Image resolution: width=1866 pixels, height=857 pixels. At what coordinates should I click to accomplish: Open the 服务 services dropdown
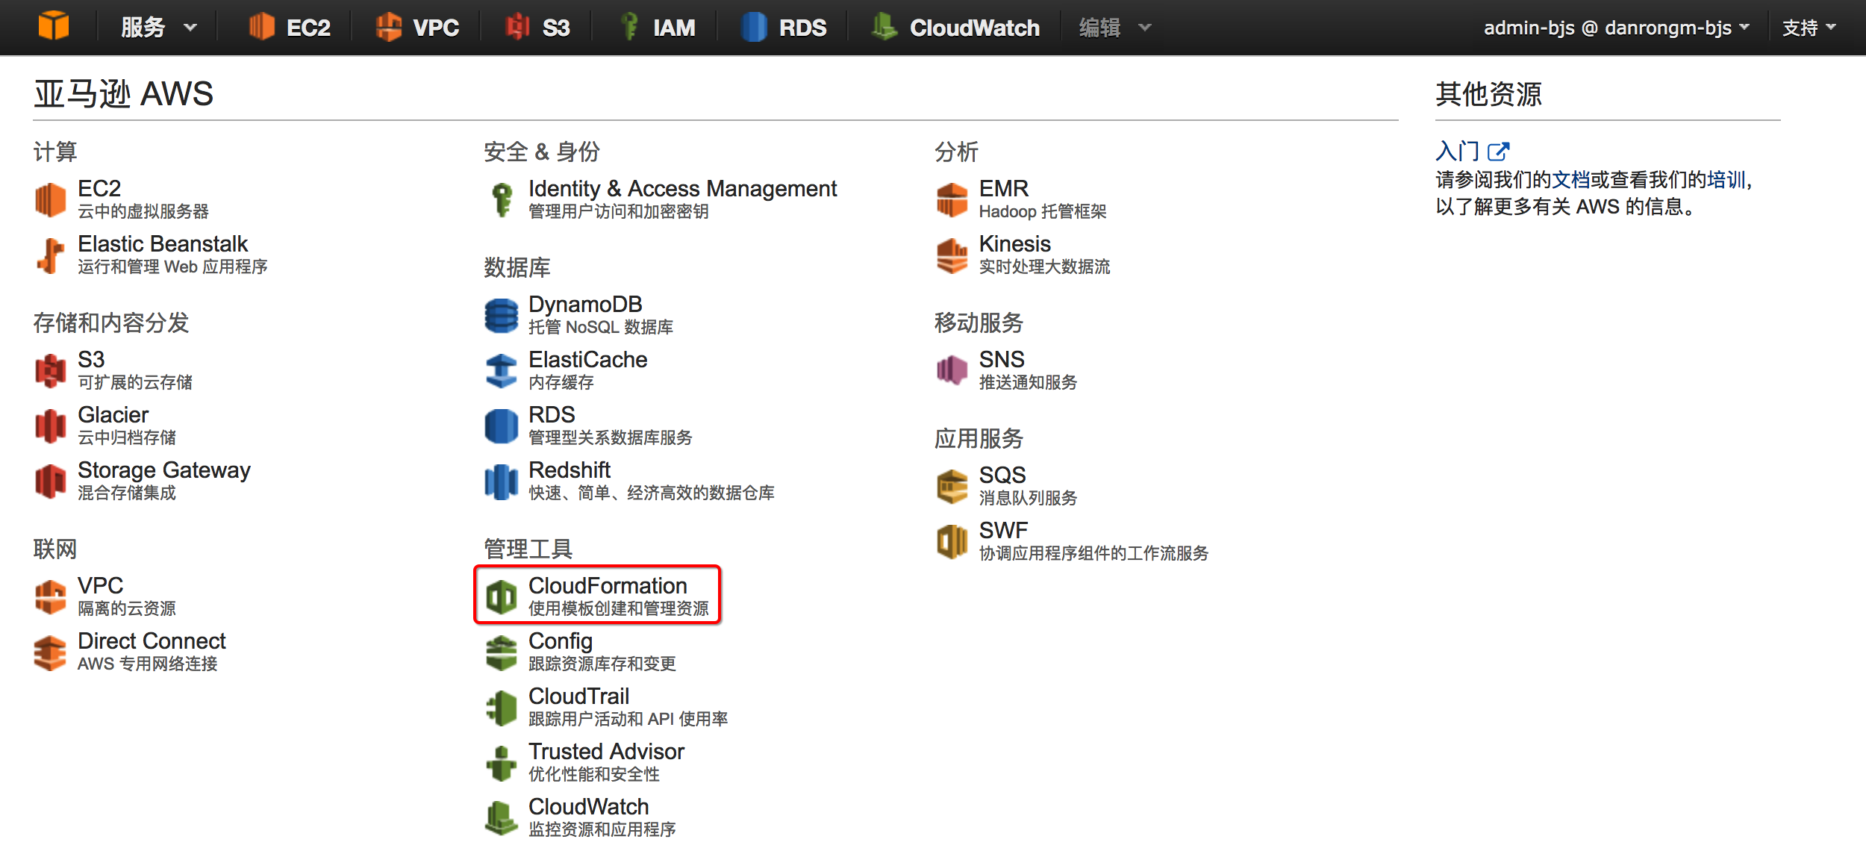[158, 28]
